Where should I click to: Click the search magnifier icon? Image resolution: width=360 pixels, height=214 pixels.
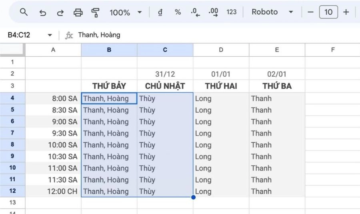coord(24,12)
